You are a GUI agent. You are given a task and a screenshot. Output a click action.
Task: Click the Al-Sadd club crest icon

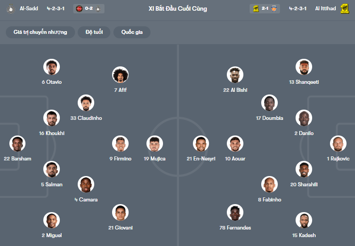pos(10,8)
